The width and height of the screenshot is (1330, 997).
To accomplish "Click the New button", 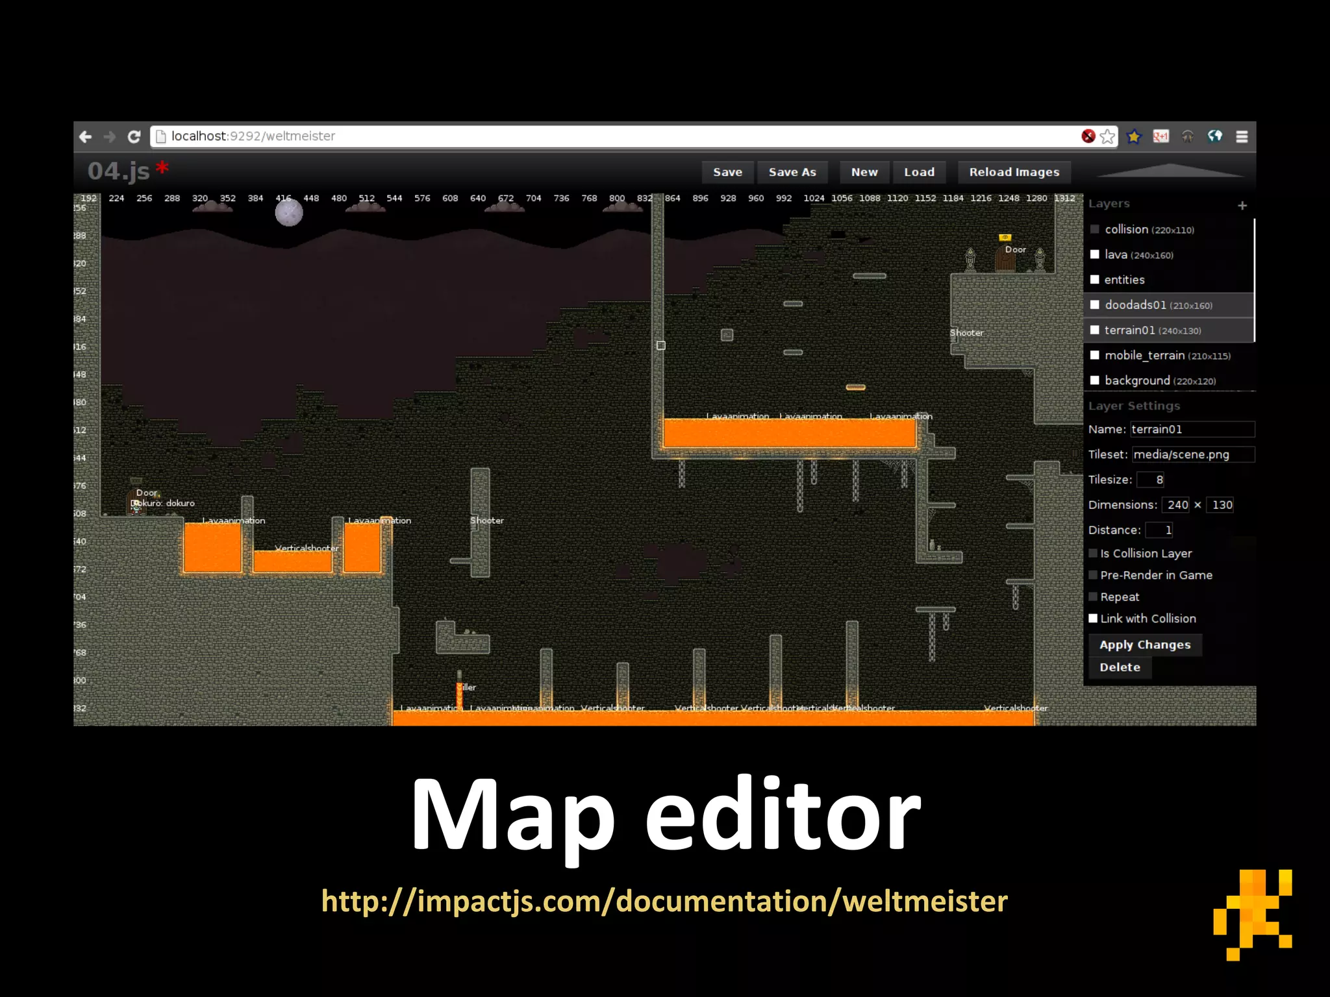I will click(x=864, y=172).
